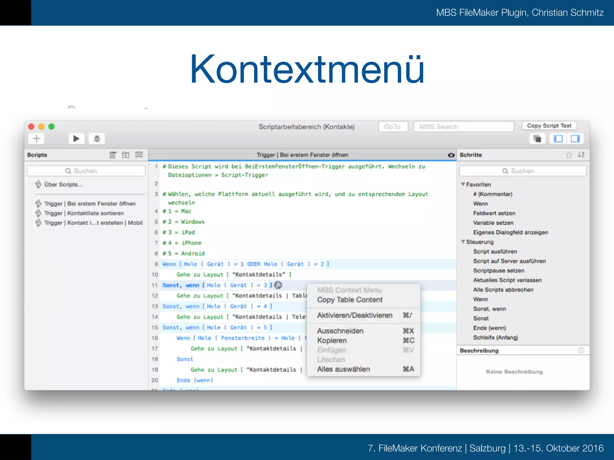This screenshot has width=614, height=460.
Task: Click the GoTo field
Action: 393,127
